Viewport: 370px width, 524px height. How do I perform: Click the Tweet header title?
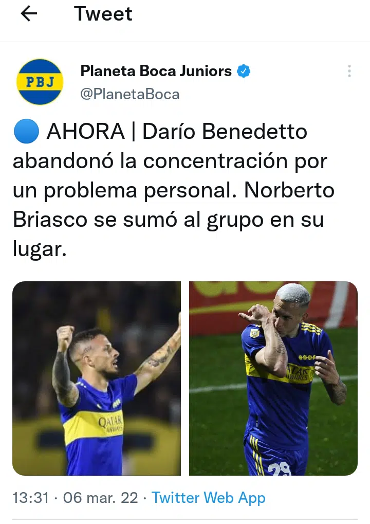[x=103, y=14]
